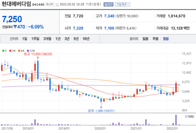This screenshot has height=133, width=196.
Task: Open the 기업개요 dropdown
Action: (x=122, y=4)
